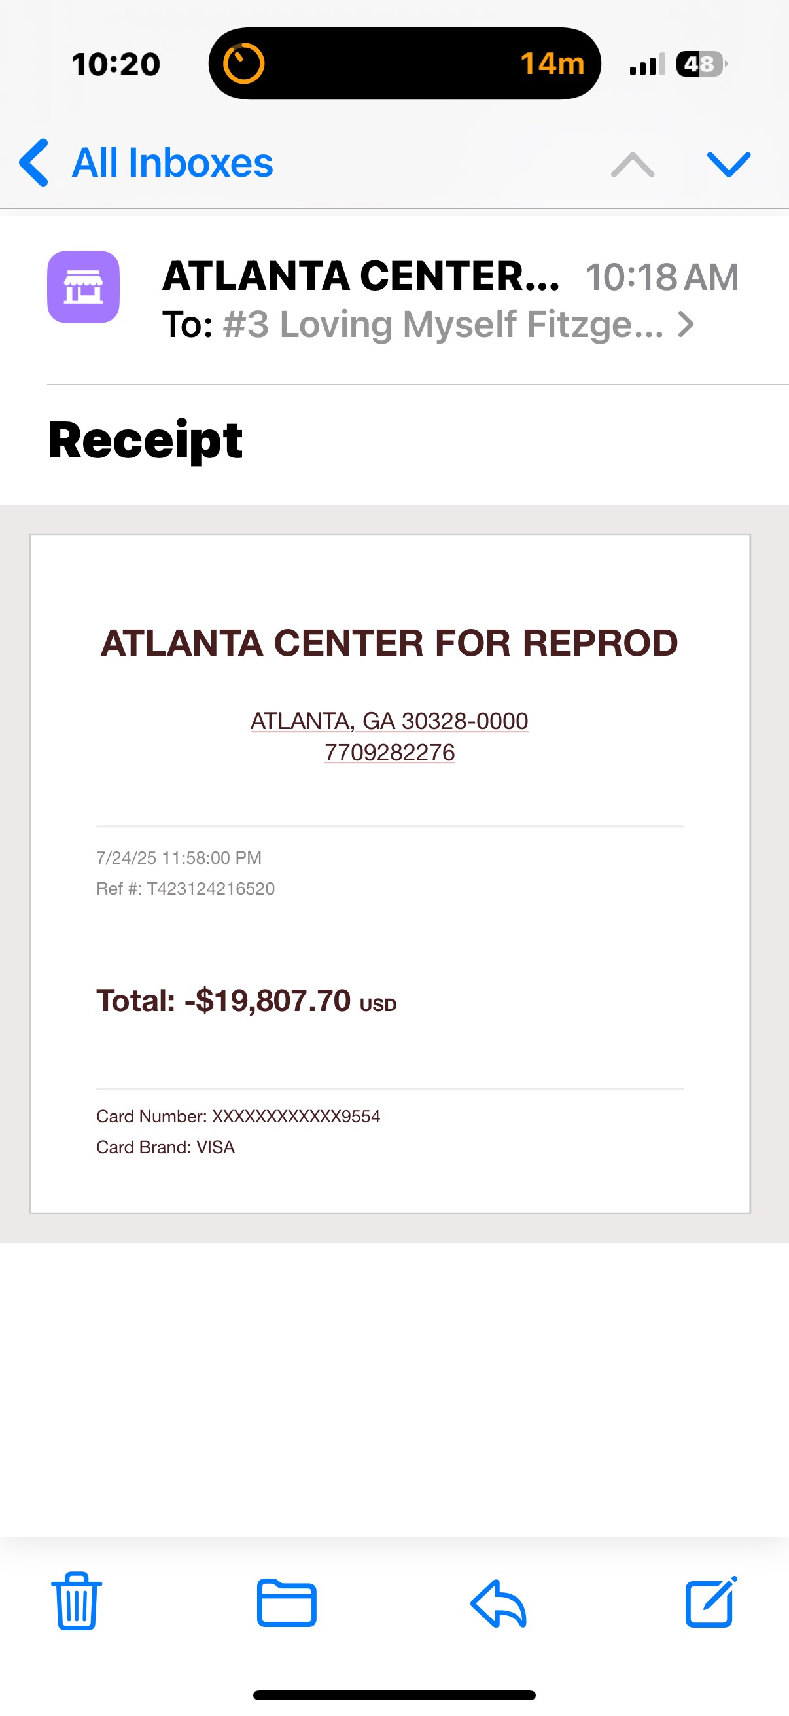This screenshot has height=1716, width=789.
Task: Tap the orange timer icon in Dynamic Island
Action: (243, 64)
